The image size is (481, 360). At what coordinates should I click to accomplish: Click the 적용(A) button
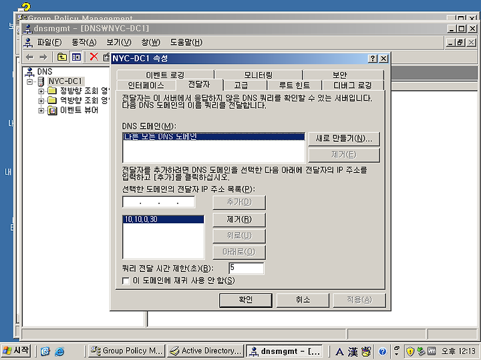[x=359, y=300]
